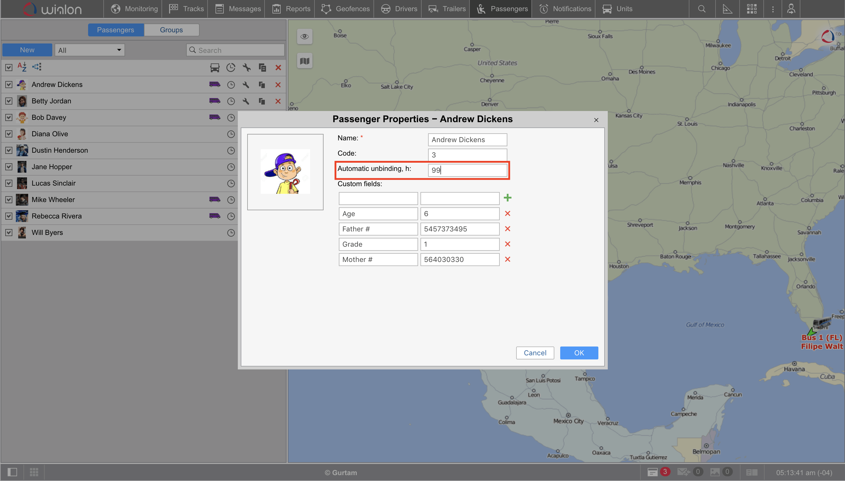Viewport: 845px width, 481px height.
Task: Uncheck the Diana Olive checkbox
Action: [x=9, y=134]
